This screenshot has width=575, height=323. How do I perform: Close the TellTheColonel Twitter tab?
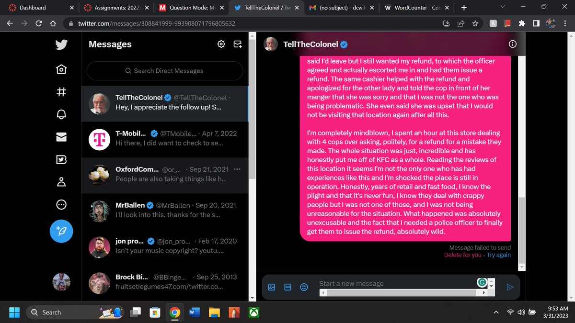click(x=297, y=8)
